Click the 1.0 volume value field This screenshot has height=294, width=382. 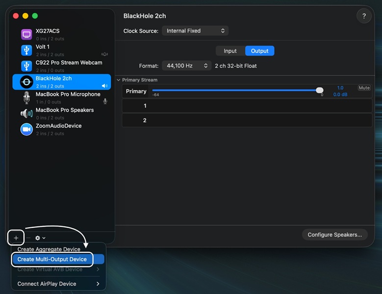[x=340, y=88]
